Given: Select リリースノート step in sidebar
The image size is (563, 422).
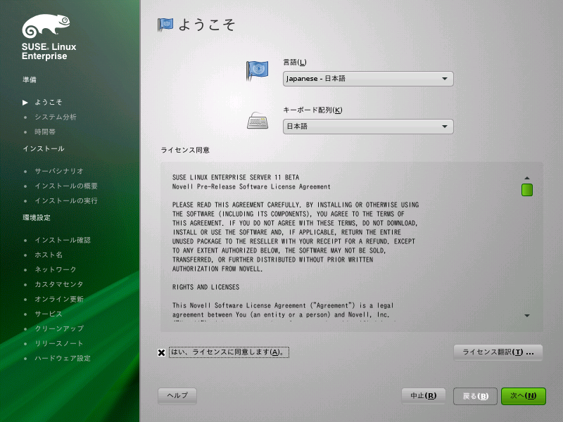Looking at the screenshot, I should click(x=59, y=343).
